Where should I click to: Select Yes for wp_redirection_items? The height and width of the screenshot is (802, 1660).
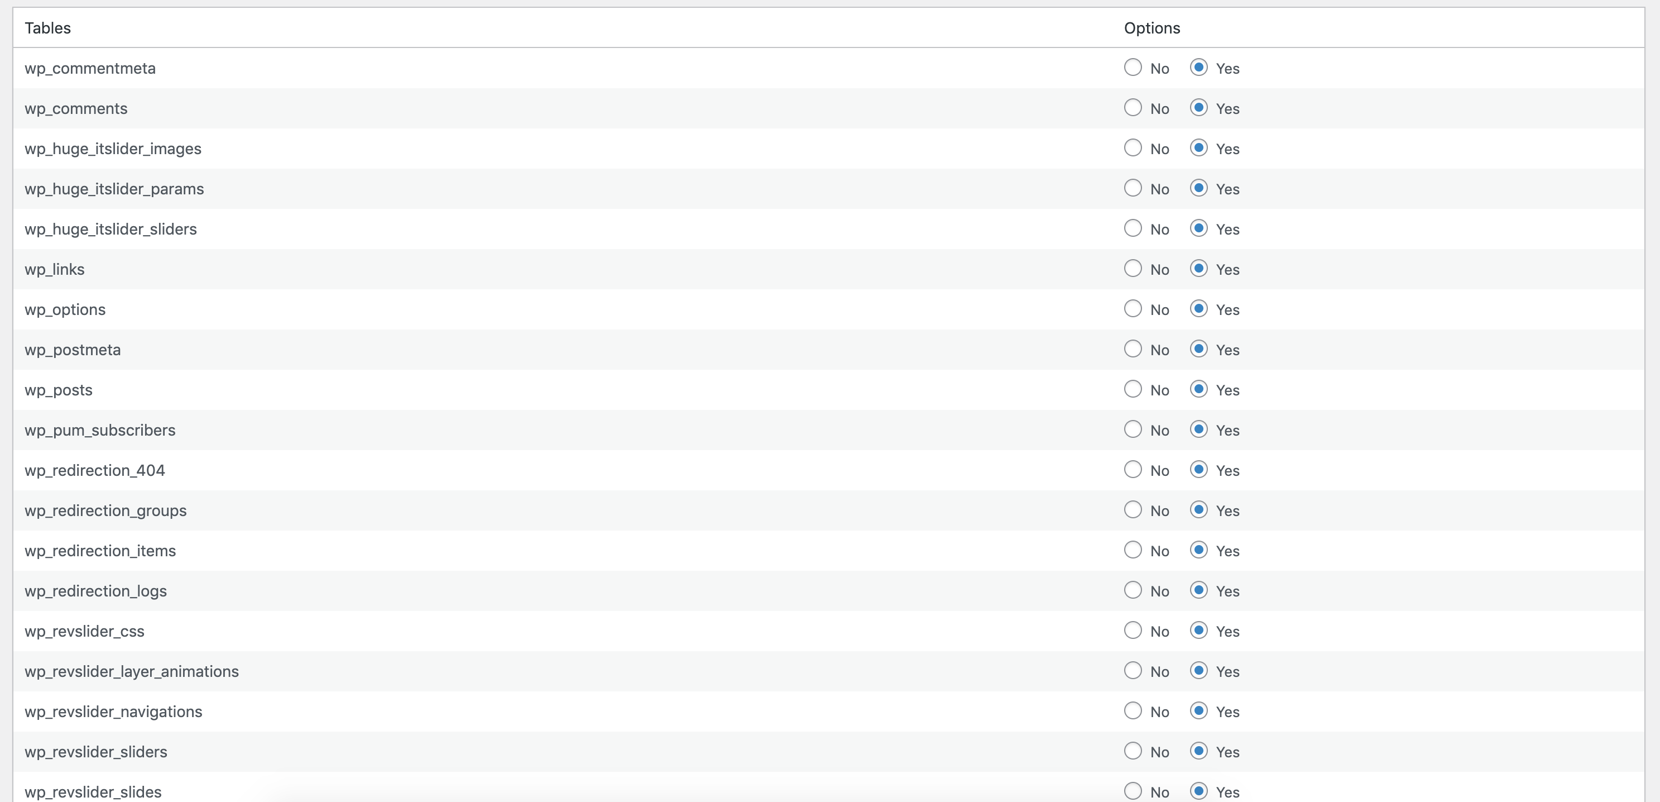(x=1198, y=550)
